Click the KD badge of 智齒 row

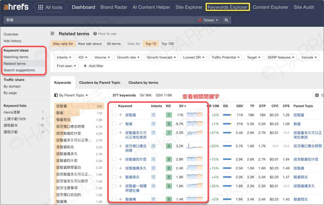[169, 124]
